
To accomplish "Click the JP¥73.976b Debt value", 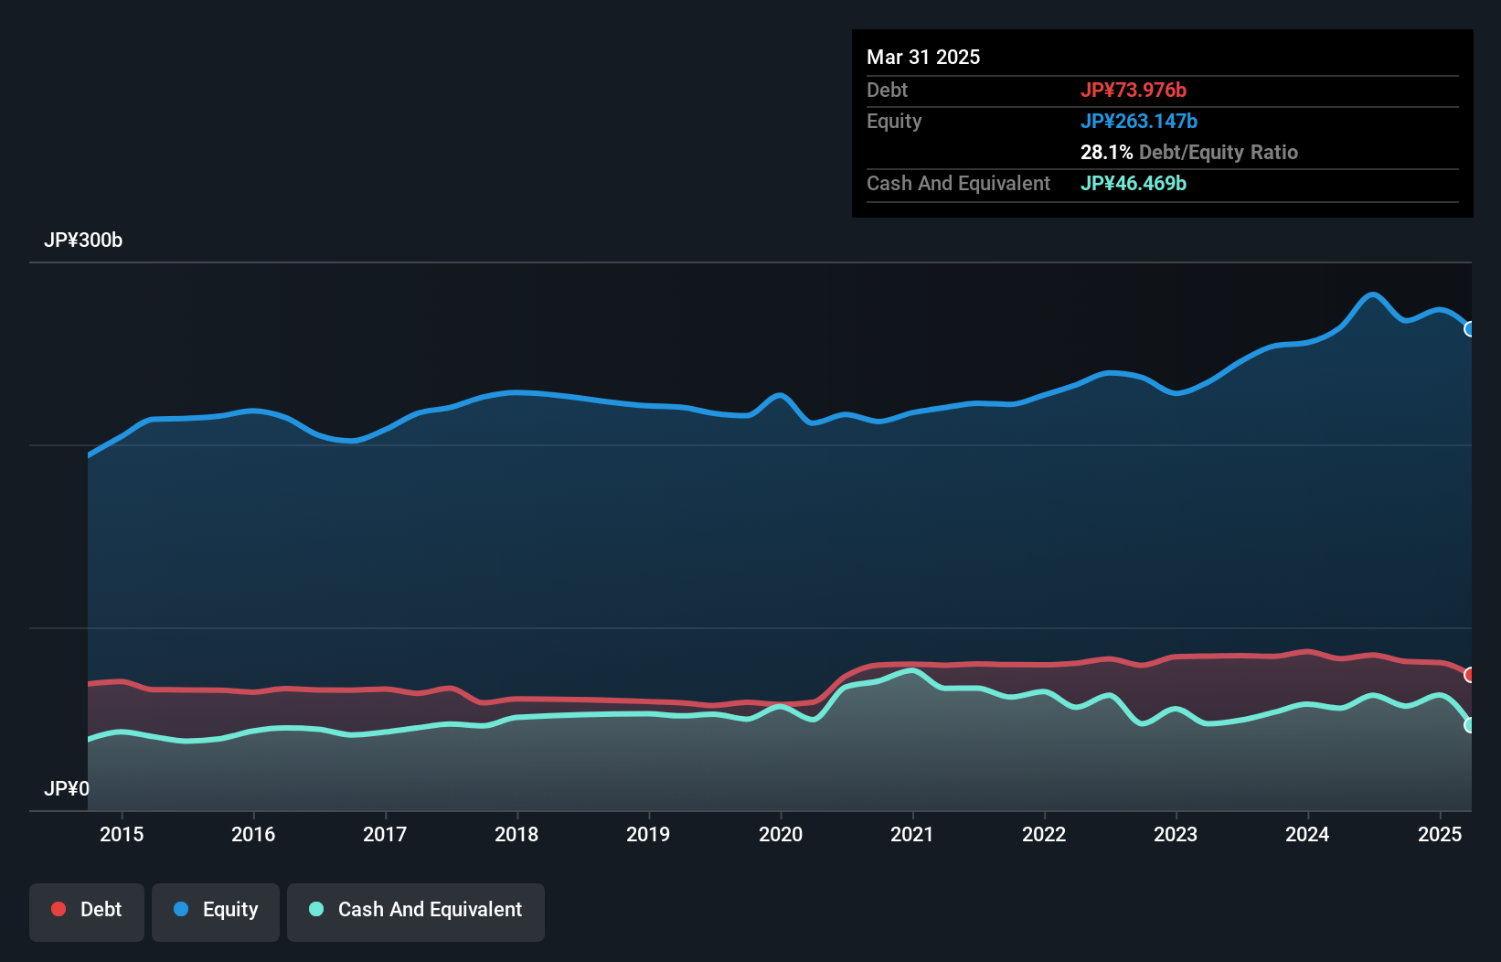I will tap(1134, 90).
